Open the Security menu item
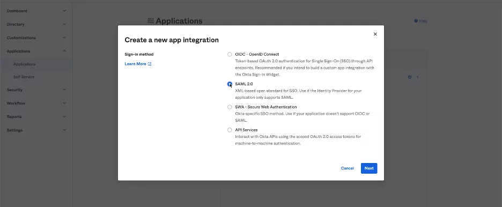Screen dimensions: 502x207 coord(14,90)
